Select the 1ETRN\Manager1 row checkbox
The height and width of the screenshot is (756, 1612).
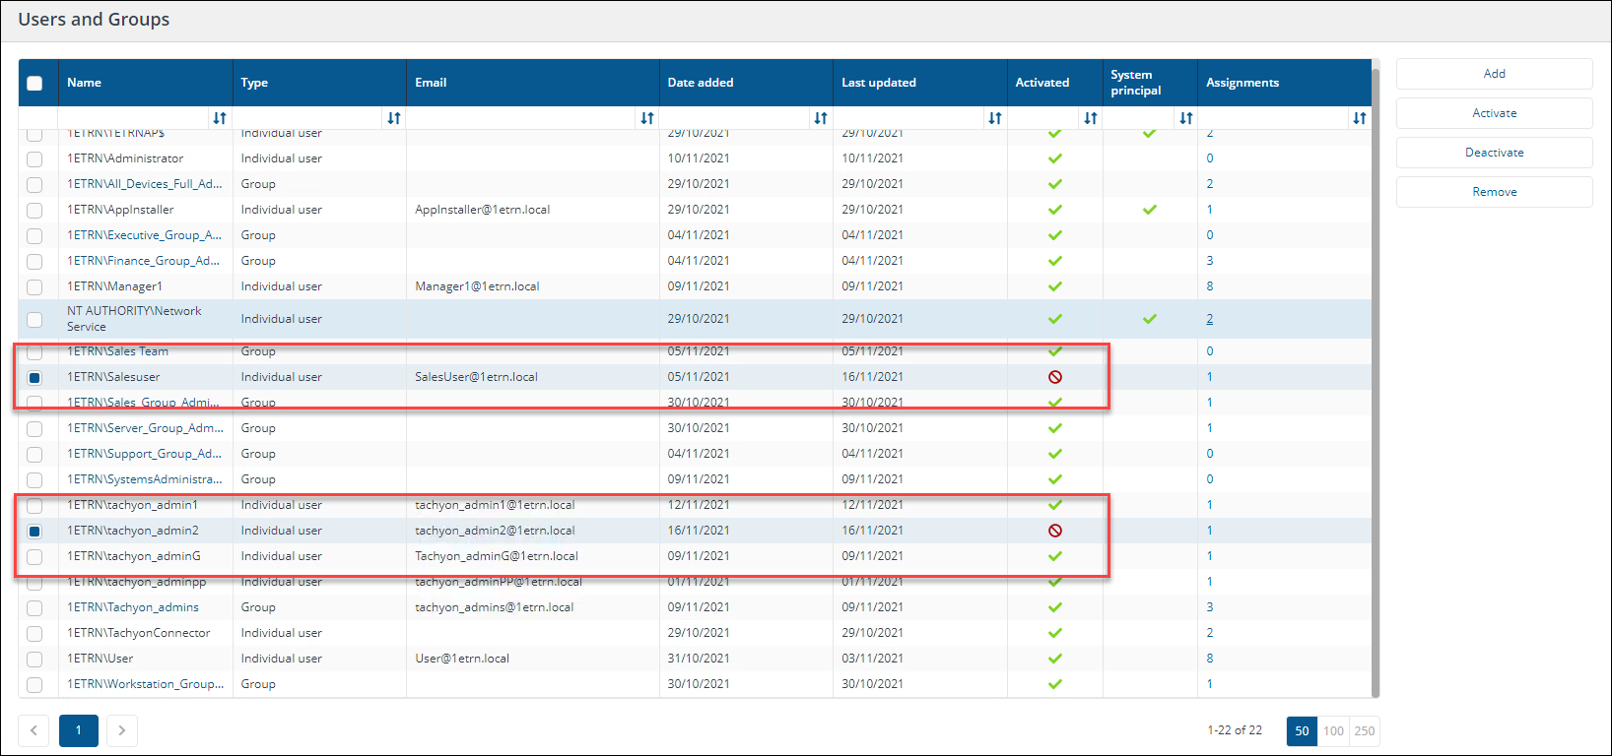click(x=34, y=287)
